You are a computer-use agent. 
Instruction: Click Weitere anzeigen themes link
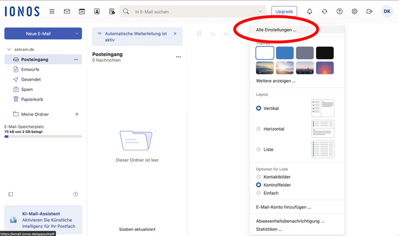[x=275, y=80]
